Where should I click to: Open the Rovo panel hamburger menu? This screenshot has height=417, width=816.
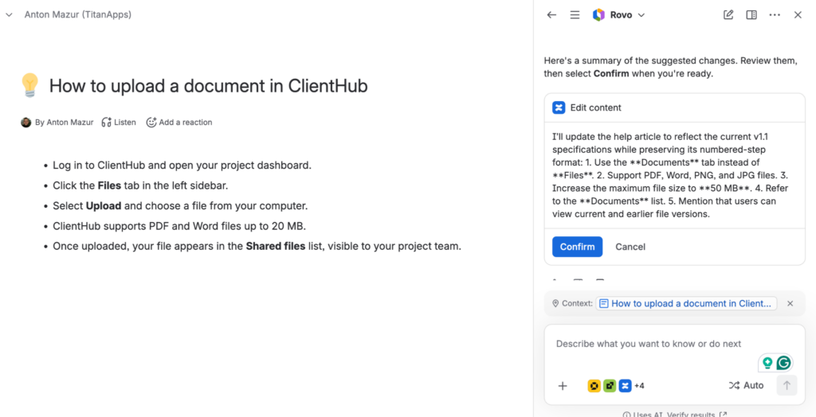(x=575, y=15)
